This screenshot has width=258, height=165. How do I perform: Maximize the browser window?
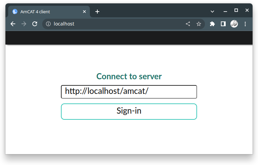(236, 10)
